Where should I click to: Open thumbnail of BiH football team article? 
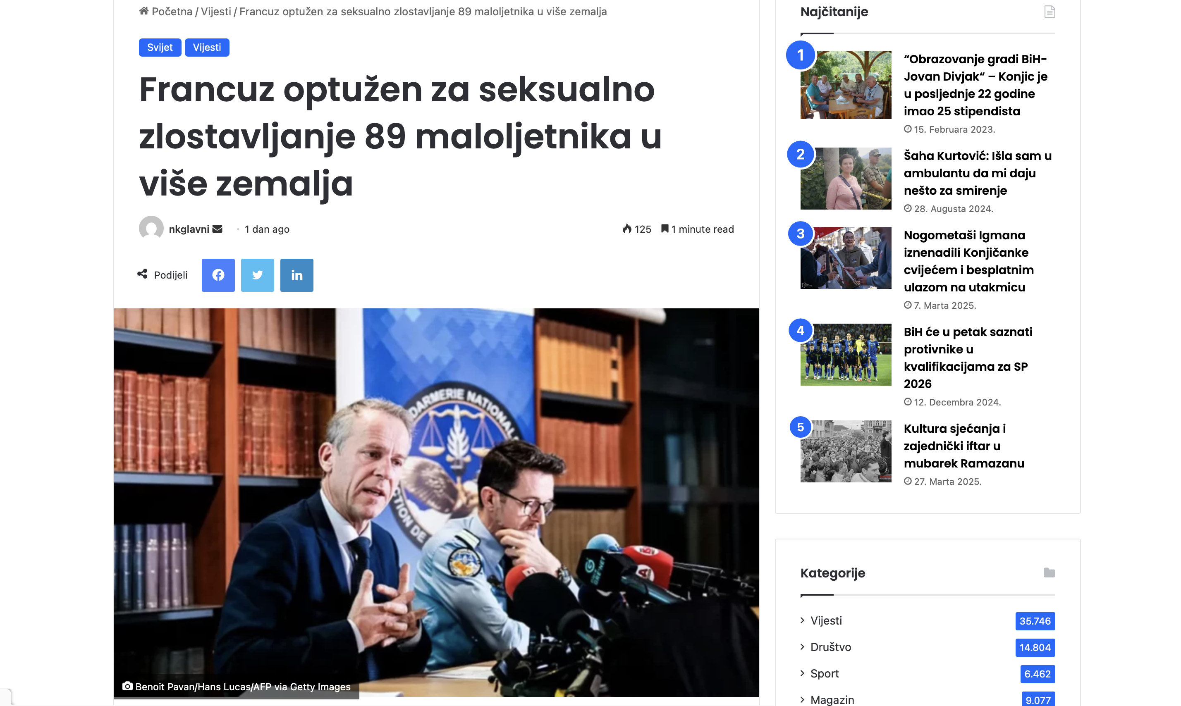[846, 354]
